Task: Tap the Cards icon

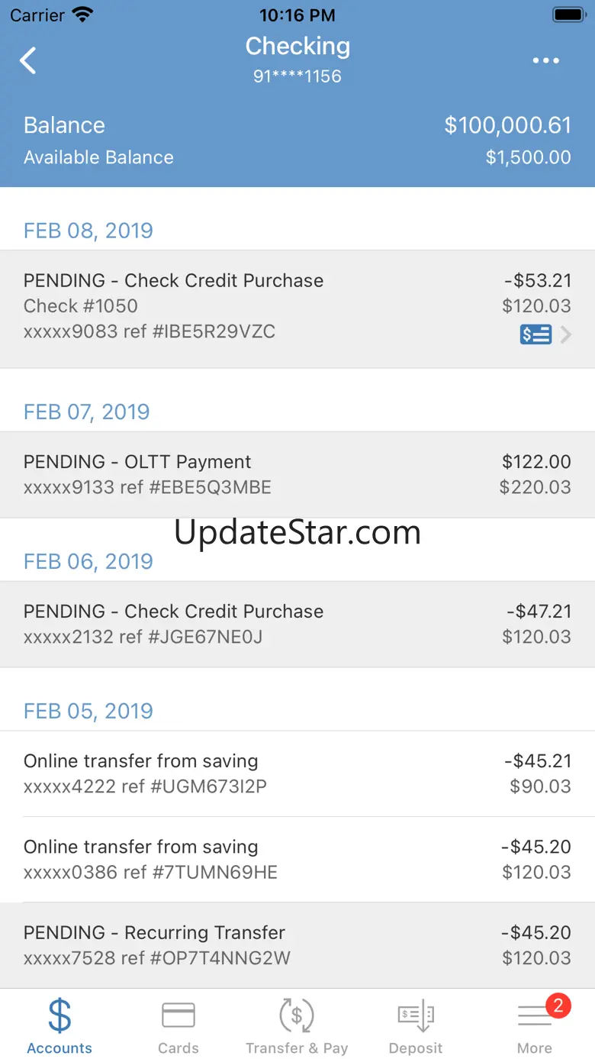Action: point(178,1015)
